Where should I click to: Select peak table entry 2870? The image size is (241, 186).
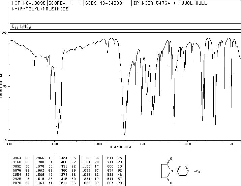click(17, 183)
